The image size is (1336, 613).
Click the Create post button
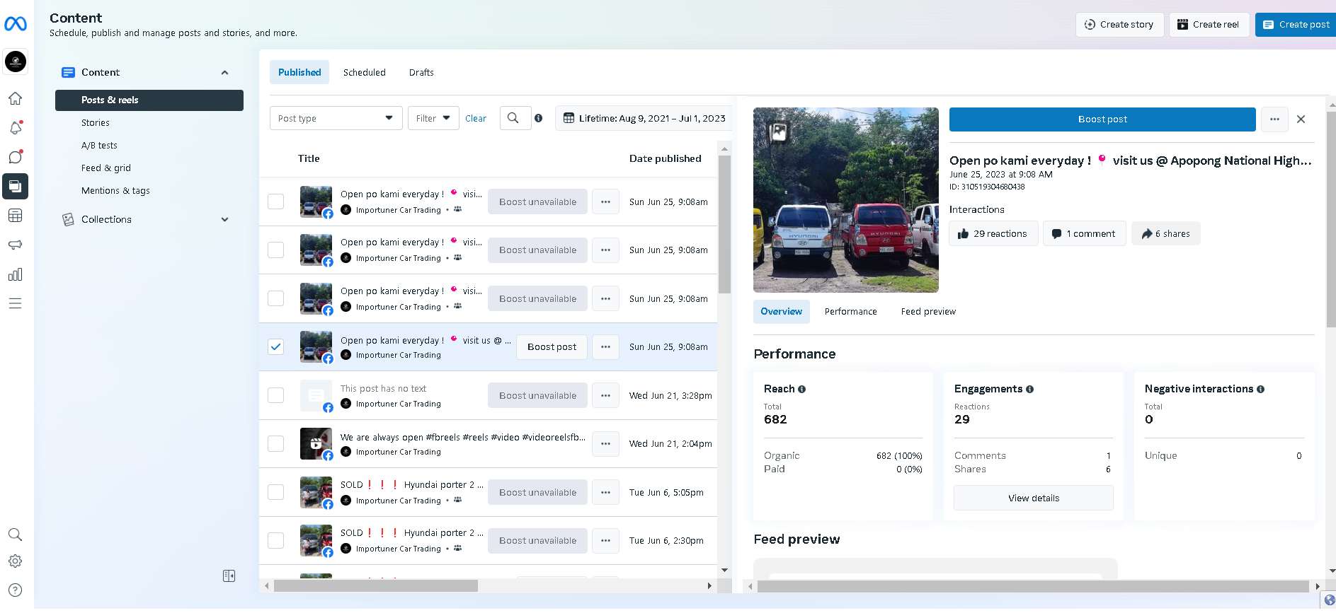point(1296,25)
